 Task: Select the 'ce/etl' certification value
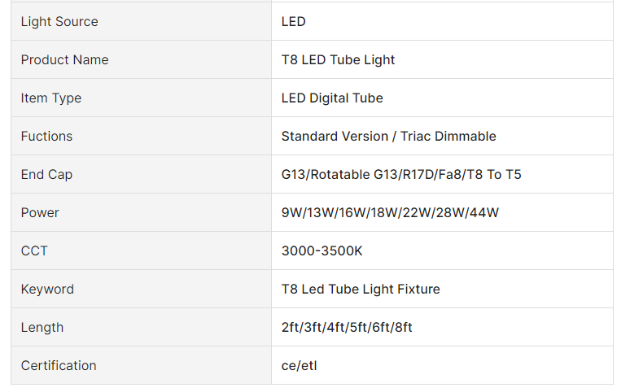click(x=300, y=366)
